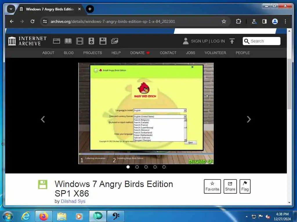297x222 pixels.
Task: Click the page vertical scrollbar thumb
Action: 289,84
